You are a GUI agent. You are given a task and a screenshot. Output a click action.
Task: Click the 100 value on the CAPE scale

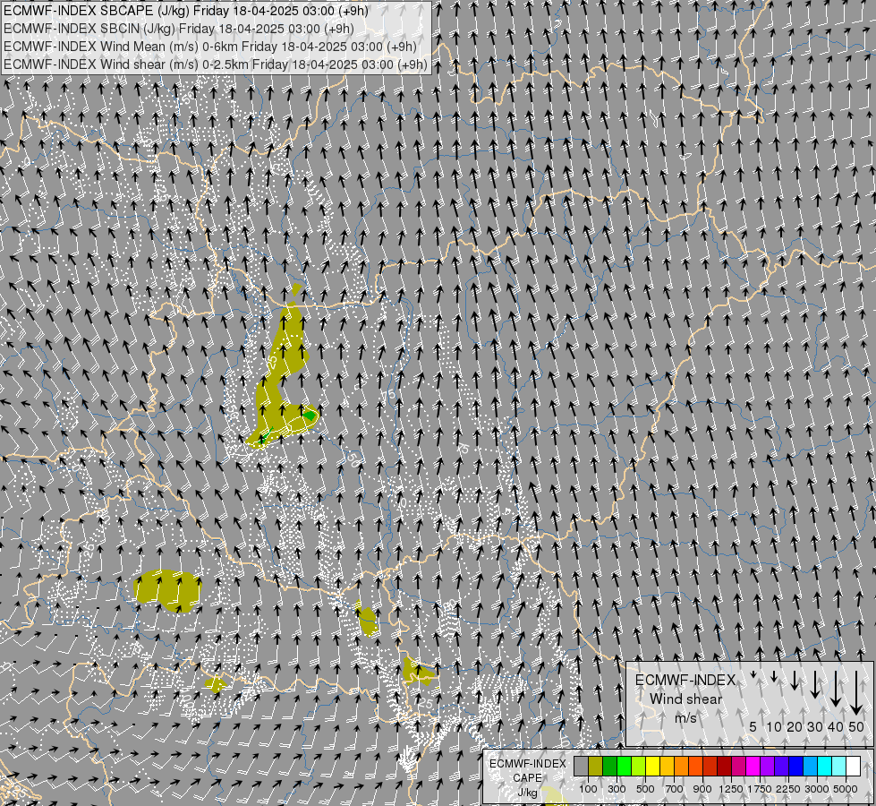(588, 789)
